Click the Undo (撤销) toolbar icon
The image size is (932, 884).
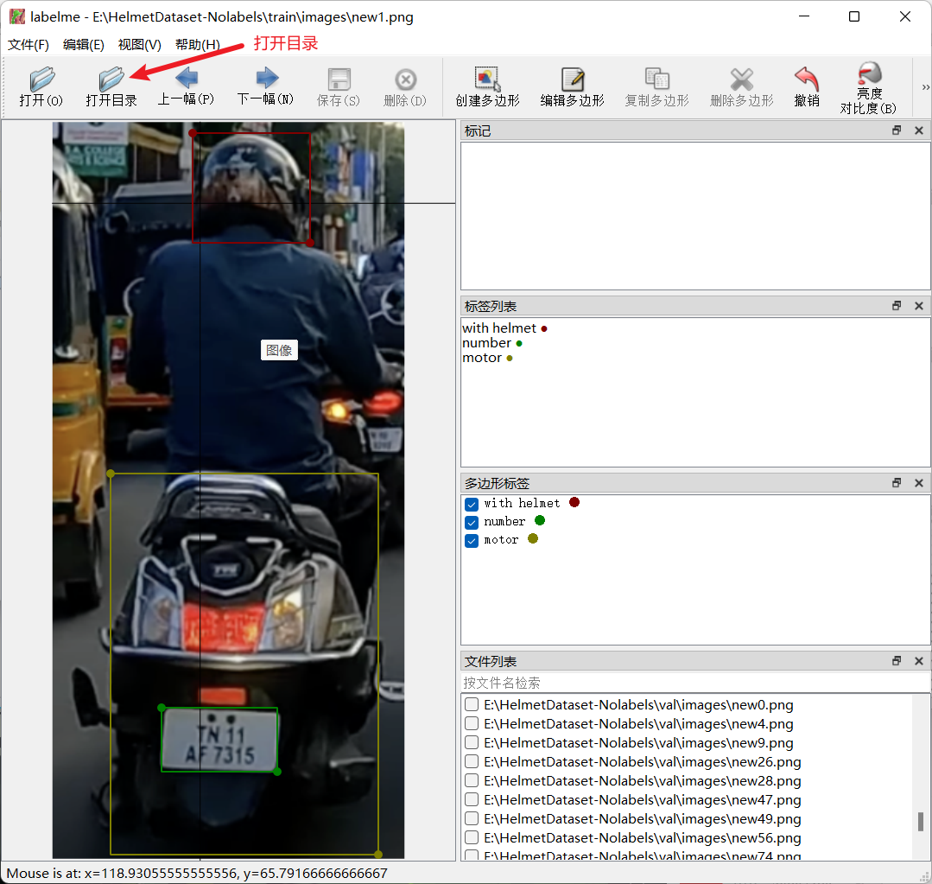(807, 86)
